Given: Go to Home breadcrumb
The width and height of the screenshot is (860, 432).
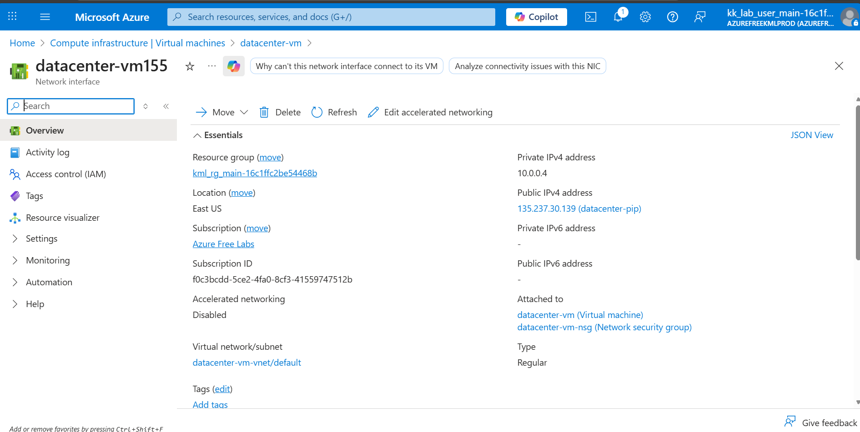Looking at the screenshot, I should pos(22,43).
